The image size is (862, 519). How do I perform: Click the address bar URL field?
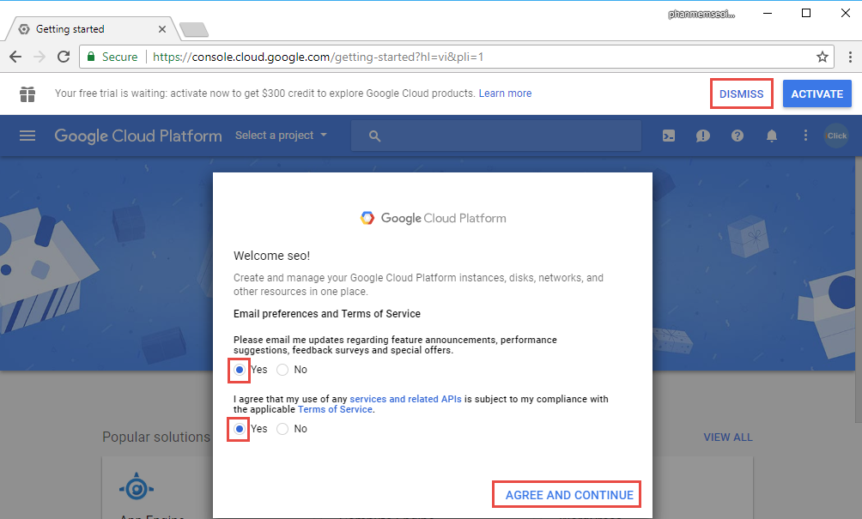click(x=456, y=57)
